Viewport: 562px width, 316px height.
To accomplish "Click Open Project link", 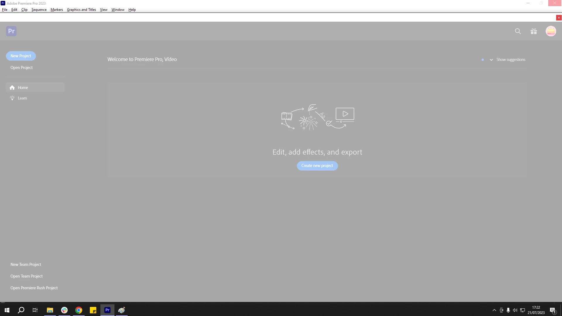I will point(21,68).
